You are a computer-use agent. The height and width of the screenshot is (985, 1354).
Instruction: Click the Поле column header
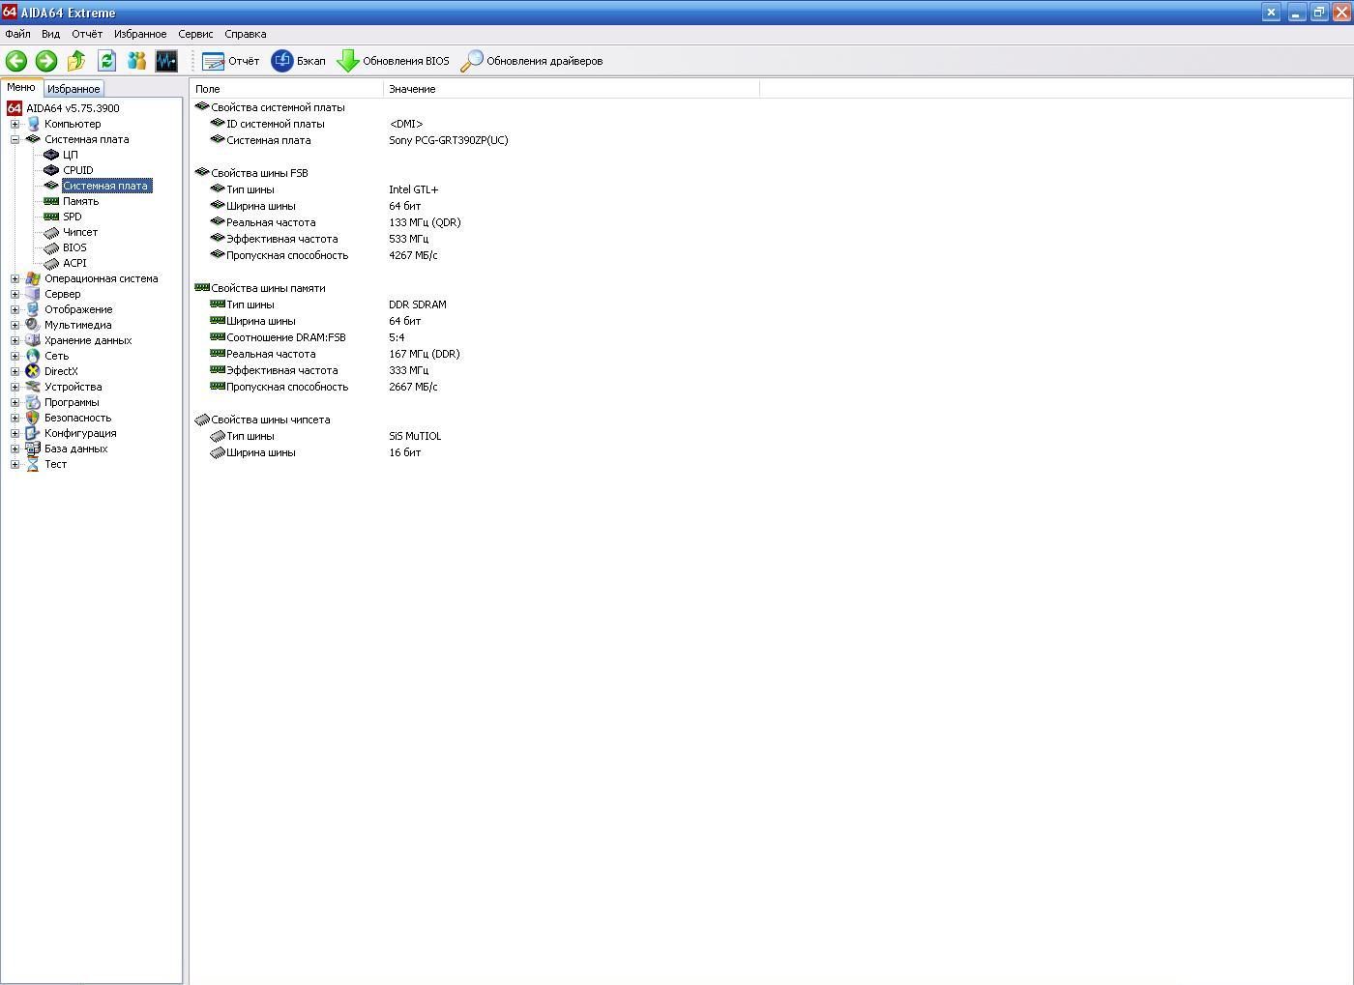tap(286, 89)
